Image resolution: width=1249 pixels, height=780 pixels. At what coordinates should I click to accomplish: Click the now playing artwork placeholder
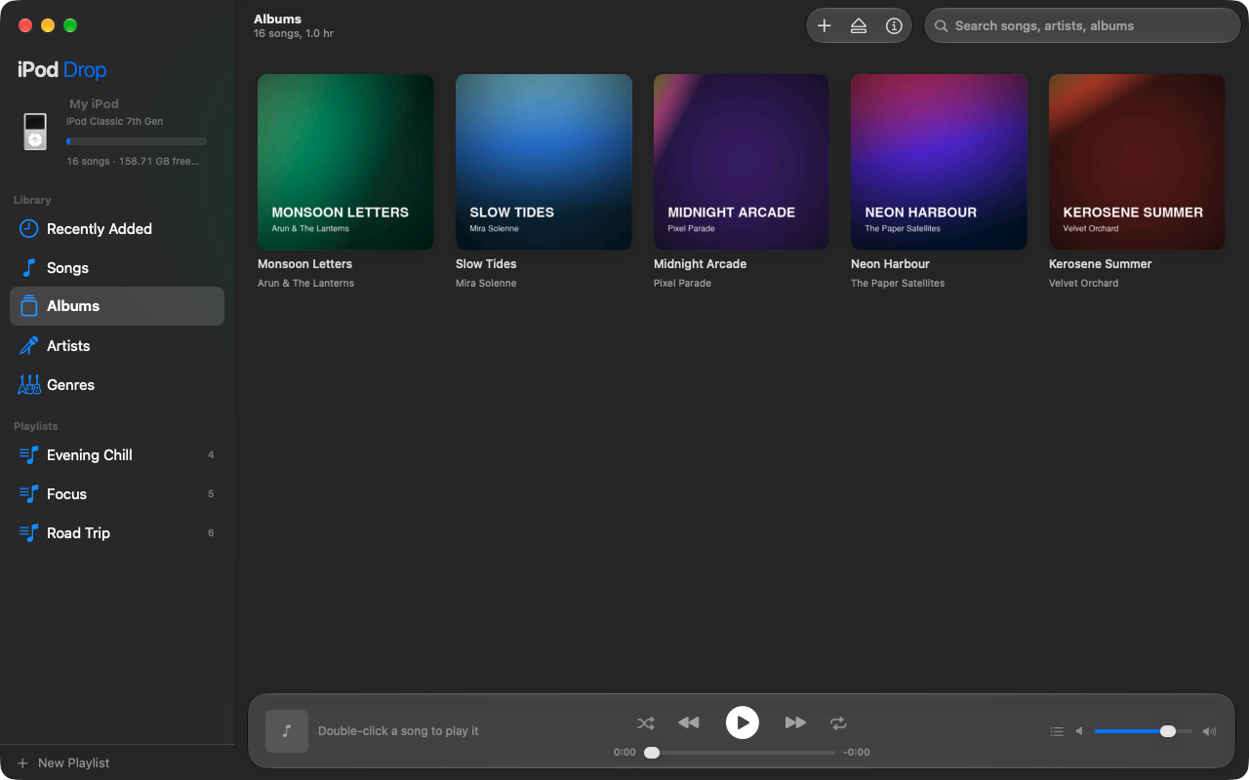coord(287,731)
